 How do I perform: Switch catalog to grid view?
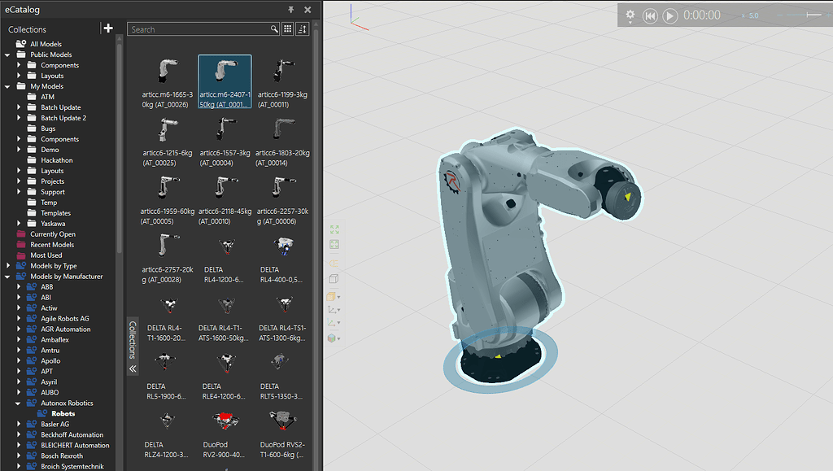pos(288,29)
